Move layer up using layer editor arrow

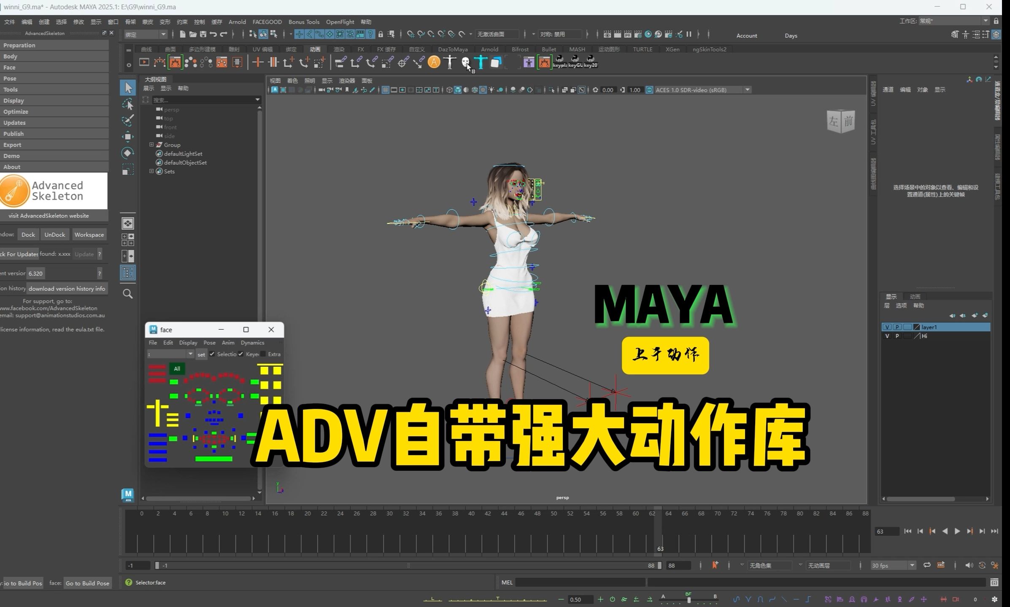point(952,315)
